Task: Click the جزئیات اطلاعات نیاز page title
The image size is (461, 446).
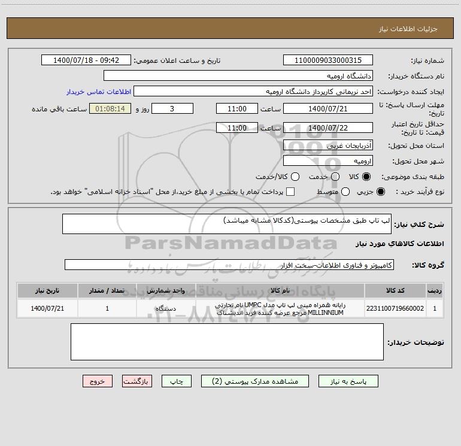Action: tap(408, 29)
